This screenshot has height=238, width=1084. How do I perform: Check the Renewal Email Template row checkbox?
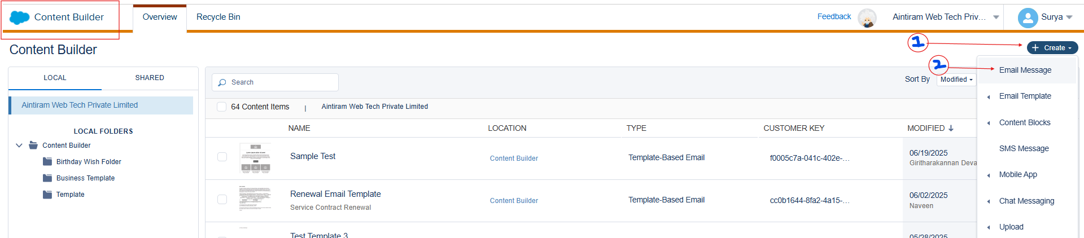point(222,199)
